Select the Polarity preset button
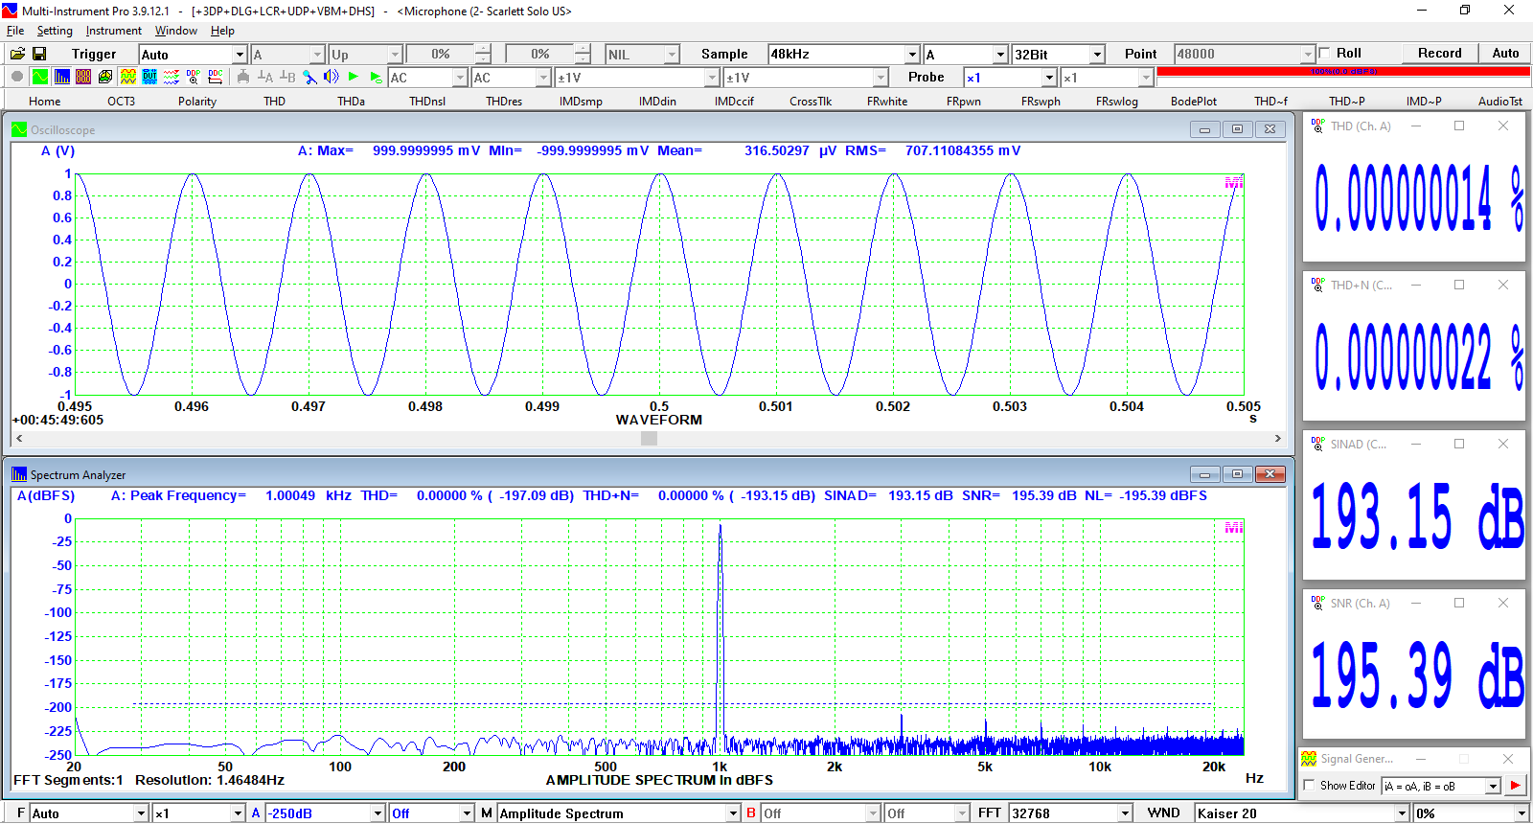1533x824 pixels. pyautogui.click(x=197, y=102)
